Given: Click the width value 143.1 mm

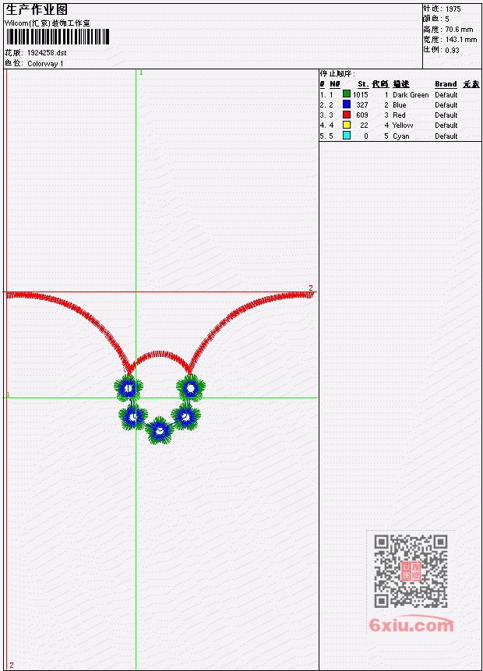Looking at the screenshot, I should point(461,40).
